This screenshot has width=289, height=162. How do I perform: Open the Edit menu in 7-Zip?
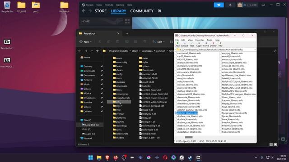pyautogui.click(x=183, y=40)
